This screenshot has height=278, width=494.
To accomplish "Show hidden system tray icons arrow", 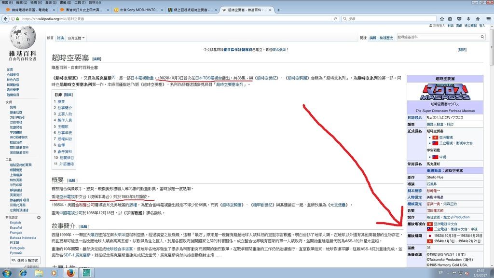I will pyautogui.click(x=448, y=273).
